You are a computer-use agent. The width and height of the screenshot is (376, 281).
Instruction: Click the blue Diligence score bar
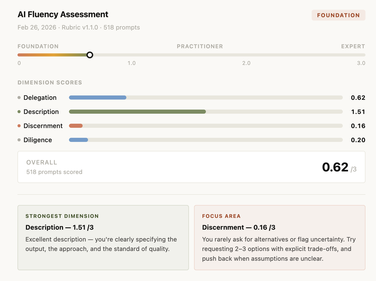78,140
